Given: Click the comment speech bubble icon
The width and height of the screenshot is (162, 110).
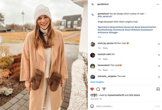Looking at the screenshot, I should (x=98, y=89).
